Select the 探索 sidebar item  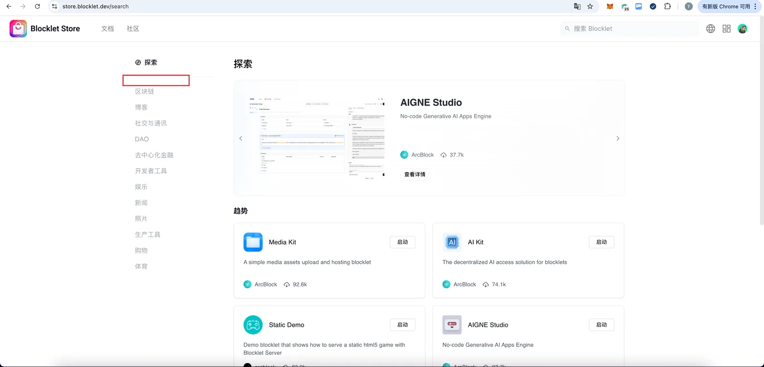pyautogui.click(x=146, y=63)
